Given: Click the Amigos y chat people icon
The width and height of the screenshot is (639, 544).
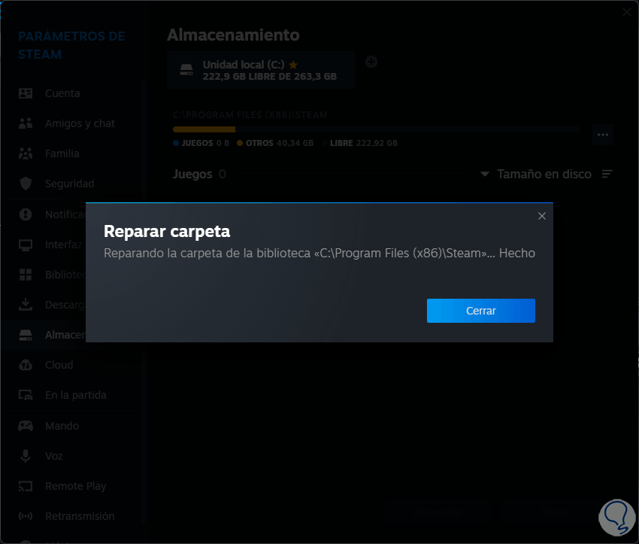Looking at the screenshot, I should [26, 123].
